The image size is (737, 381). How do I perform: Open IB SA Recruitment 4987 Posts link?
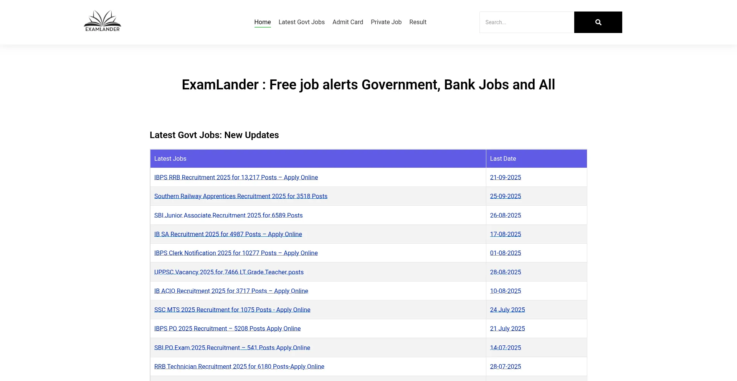point(228,234)
